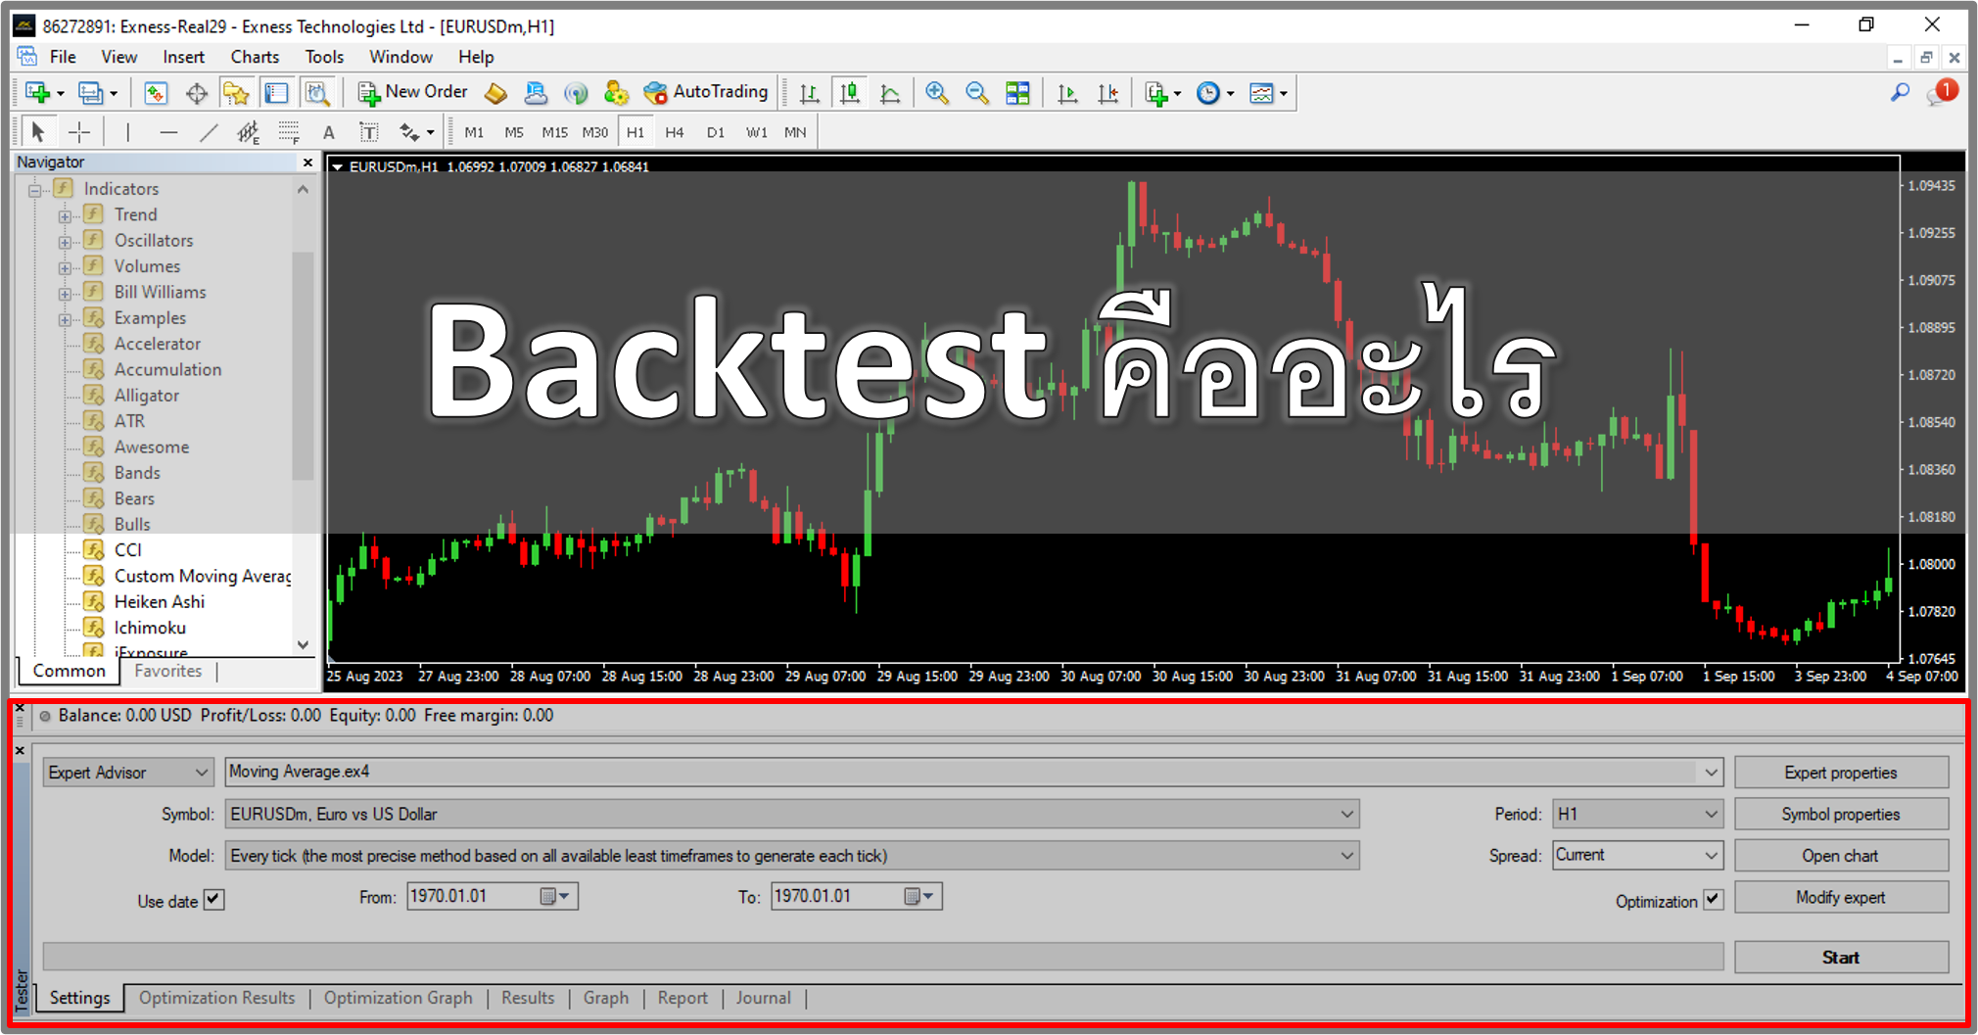This screenshot has width=1978, height=1035.
Task: Zoom in on the chart
Action: (x=937, y=93)
